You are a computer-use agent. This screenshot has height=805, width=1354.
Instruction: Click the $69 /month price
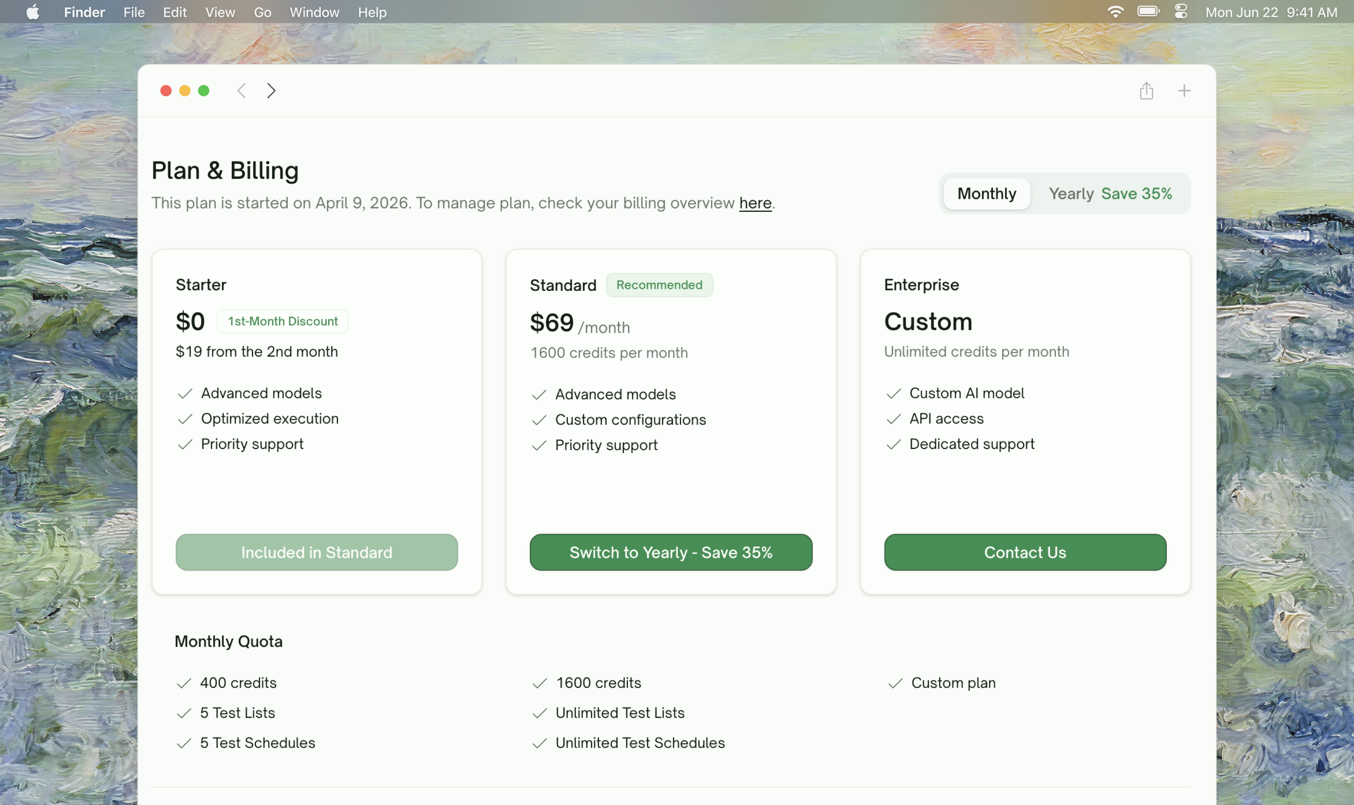[x=580, y=323]
